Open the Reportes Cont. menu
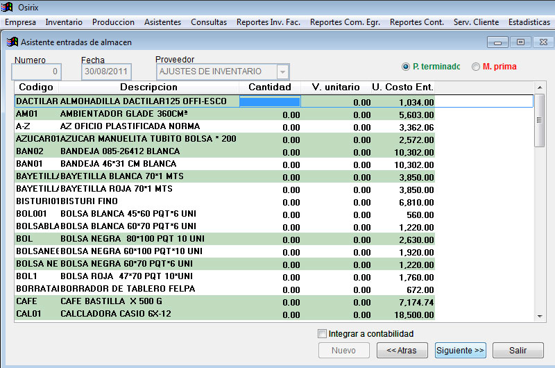 [417, 22]
